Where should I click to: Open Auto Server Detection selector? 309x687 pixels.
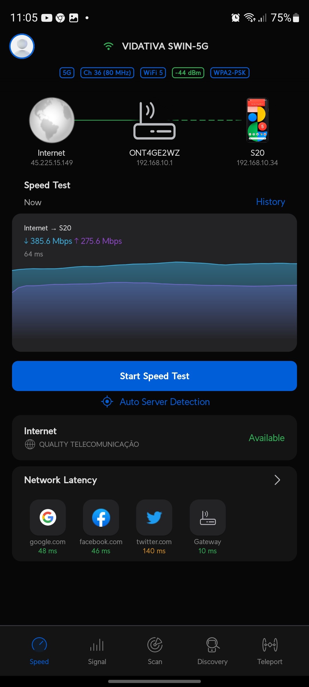pyautogui.click(x=156, y=402)
